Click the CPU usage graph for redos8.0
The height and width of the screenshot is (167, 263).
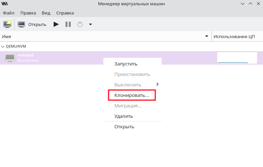[237, 58]
